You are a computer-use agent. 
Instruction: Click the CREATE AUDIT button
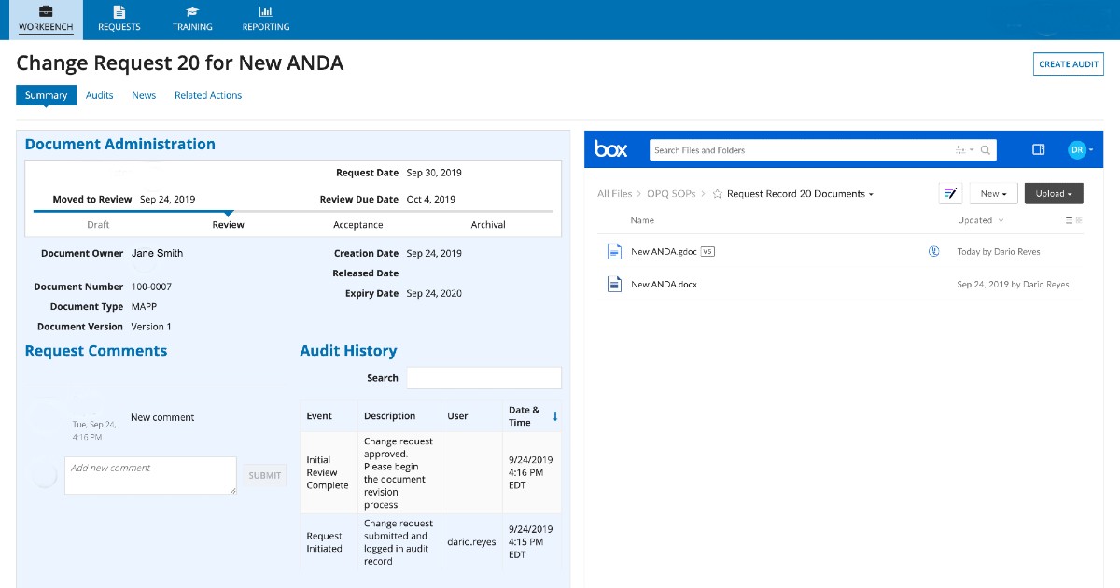tap(1068, 63)
